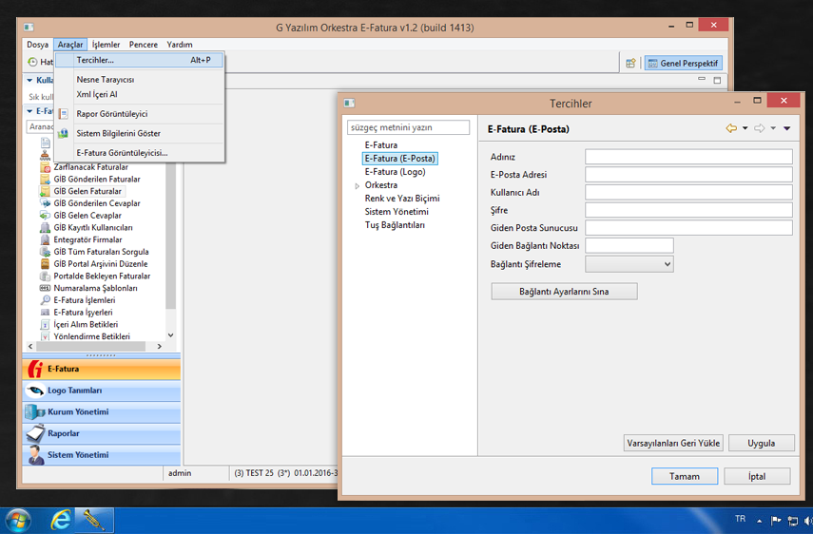Open E-Fatura Görüntüleyicisi... menu entry
Viewport: 813px width, 534px height.
point(122,153)
